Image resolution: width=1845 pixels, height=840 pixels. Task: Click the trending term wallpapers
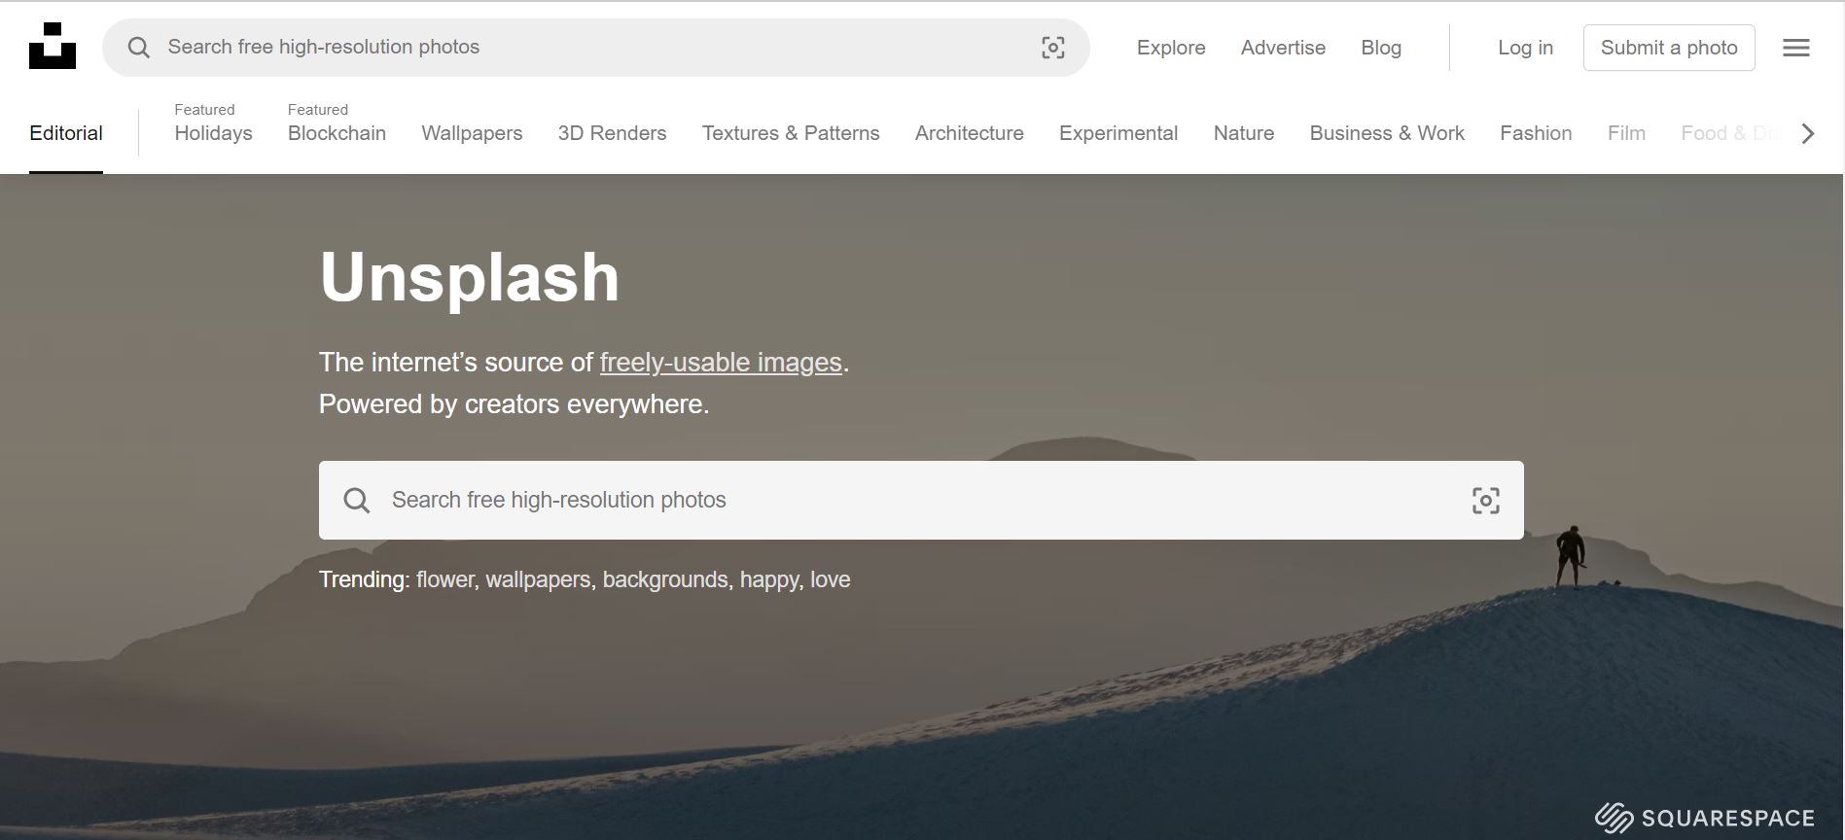pos(538,580)
